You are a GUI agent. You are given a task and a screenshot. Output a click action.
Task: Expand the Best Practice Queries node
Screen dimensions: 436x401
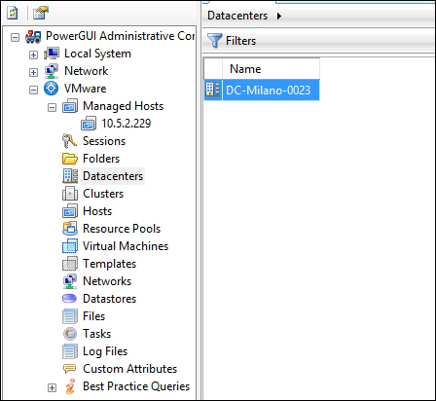[52, 387]
